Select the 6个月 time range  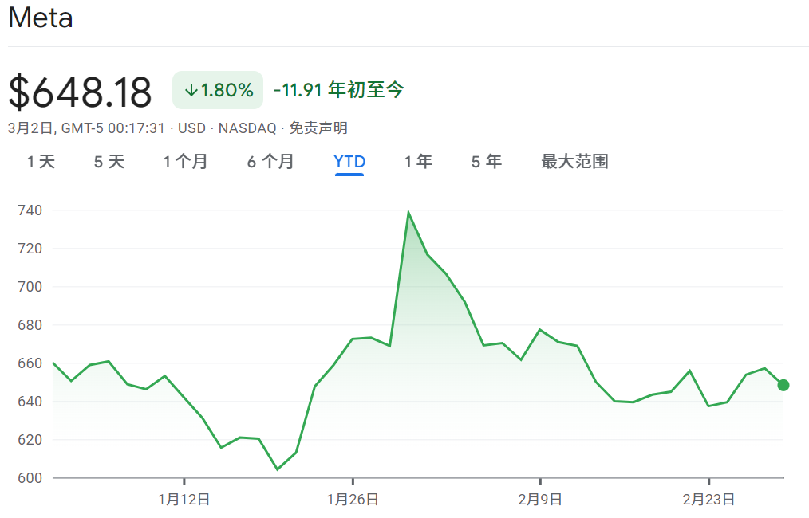pos(271,161)
